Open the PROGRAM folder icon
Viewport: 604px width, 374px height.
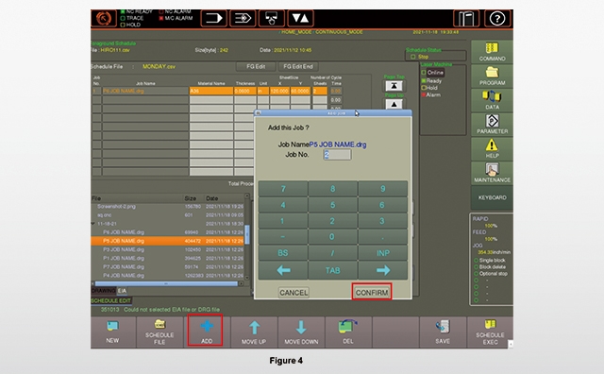[x=492, y=73]
